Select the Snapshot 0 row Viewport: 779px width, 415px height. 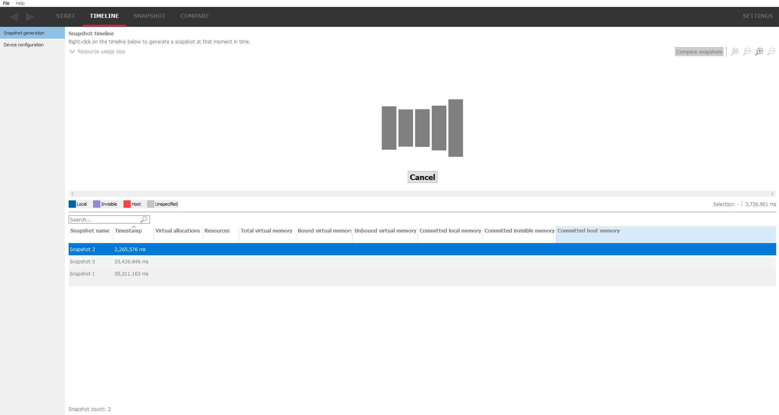(82, 262)
